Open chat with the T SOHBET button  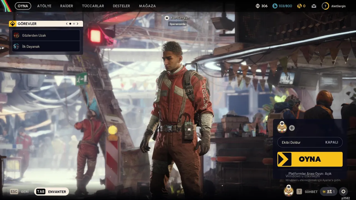[x=307, y=192]
